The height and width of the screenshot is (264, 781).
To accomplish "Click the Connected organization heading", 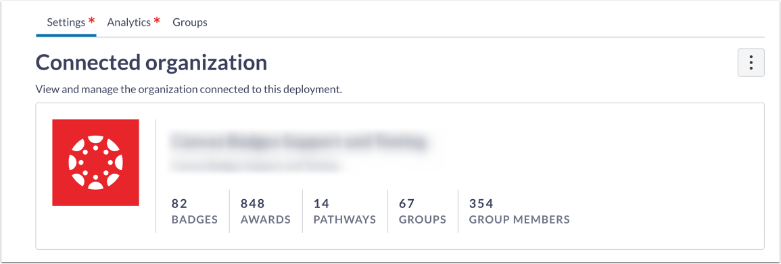I will 151,63.
